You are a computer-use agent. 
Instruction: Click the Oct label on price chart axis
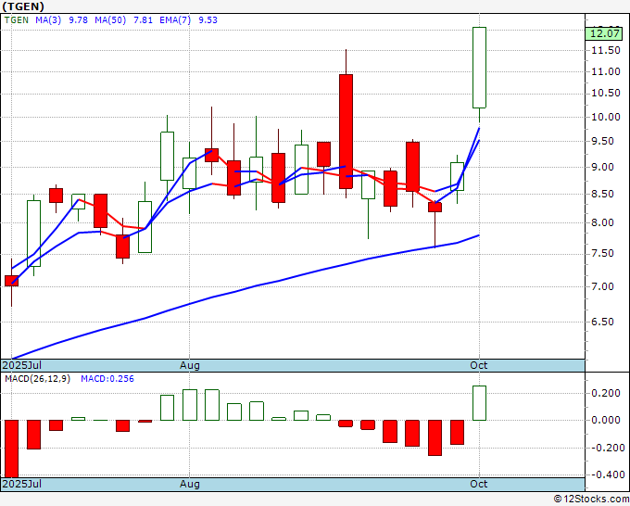tap(479, 365)
